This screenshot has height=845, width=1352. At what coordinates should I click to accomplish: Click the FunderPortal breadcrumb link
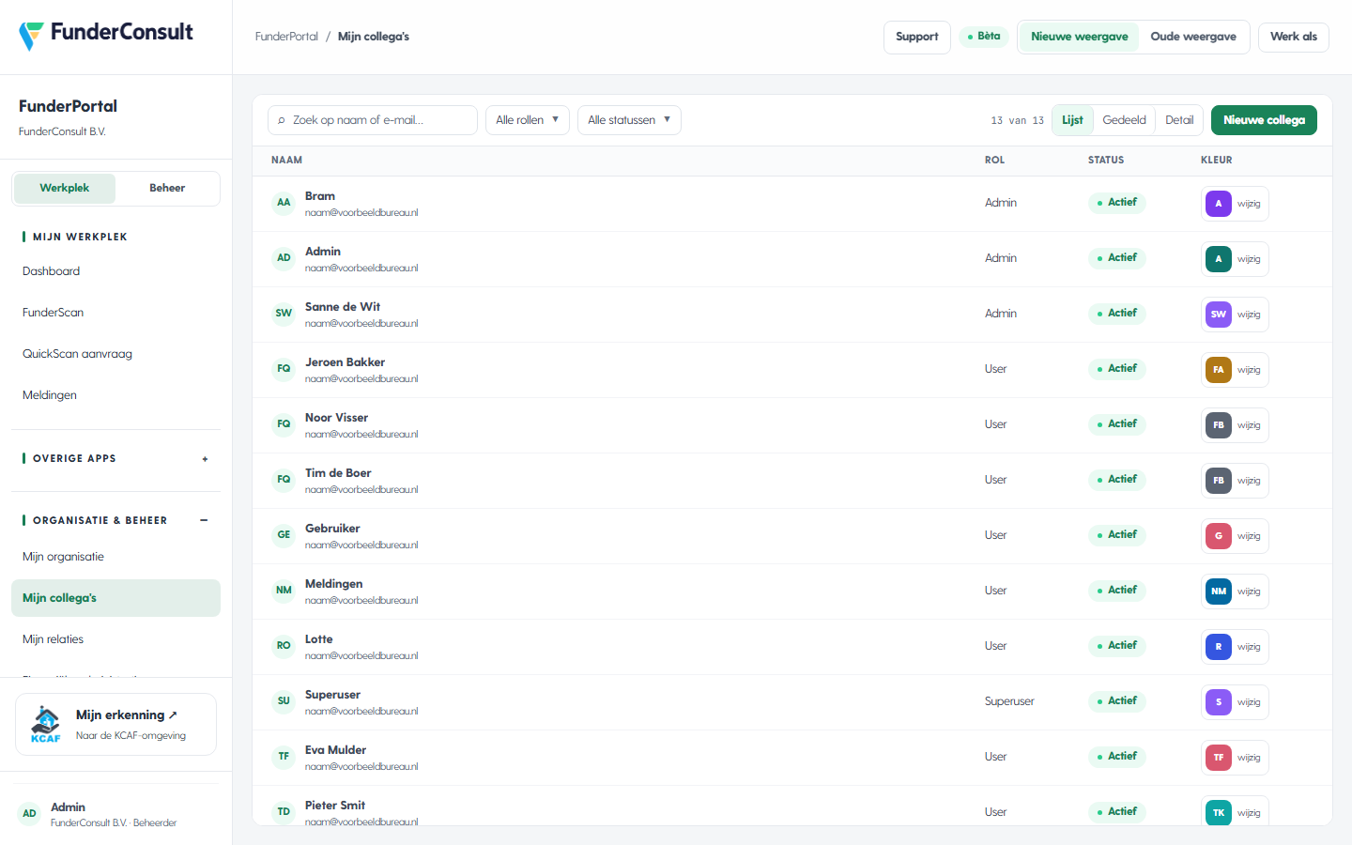coord(286,37)
